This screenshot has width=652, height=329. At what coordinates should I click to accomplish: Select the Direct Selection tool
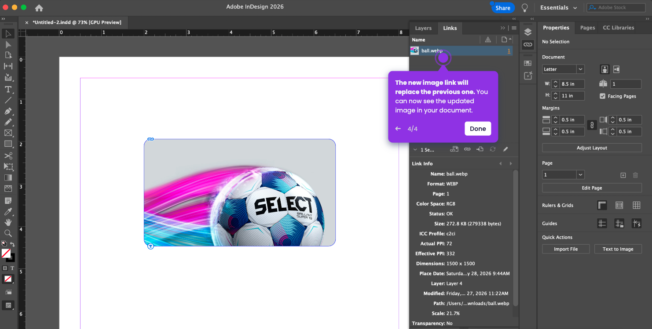[x=8, y=44]
